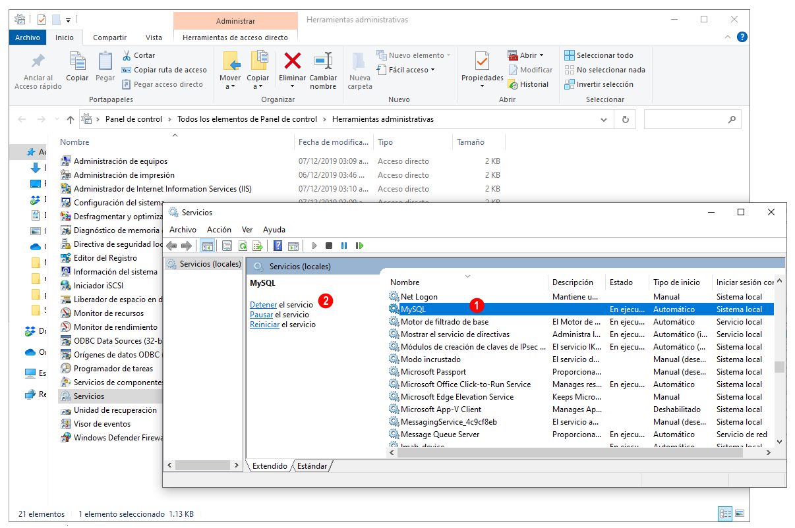Click the pause service toolbar icon

(344, 246)
